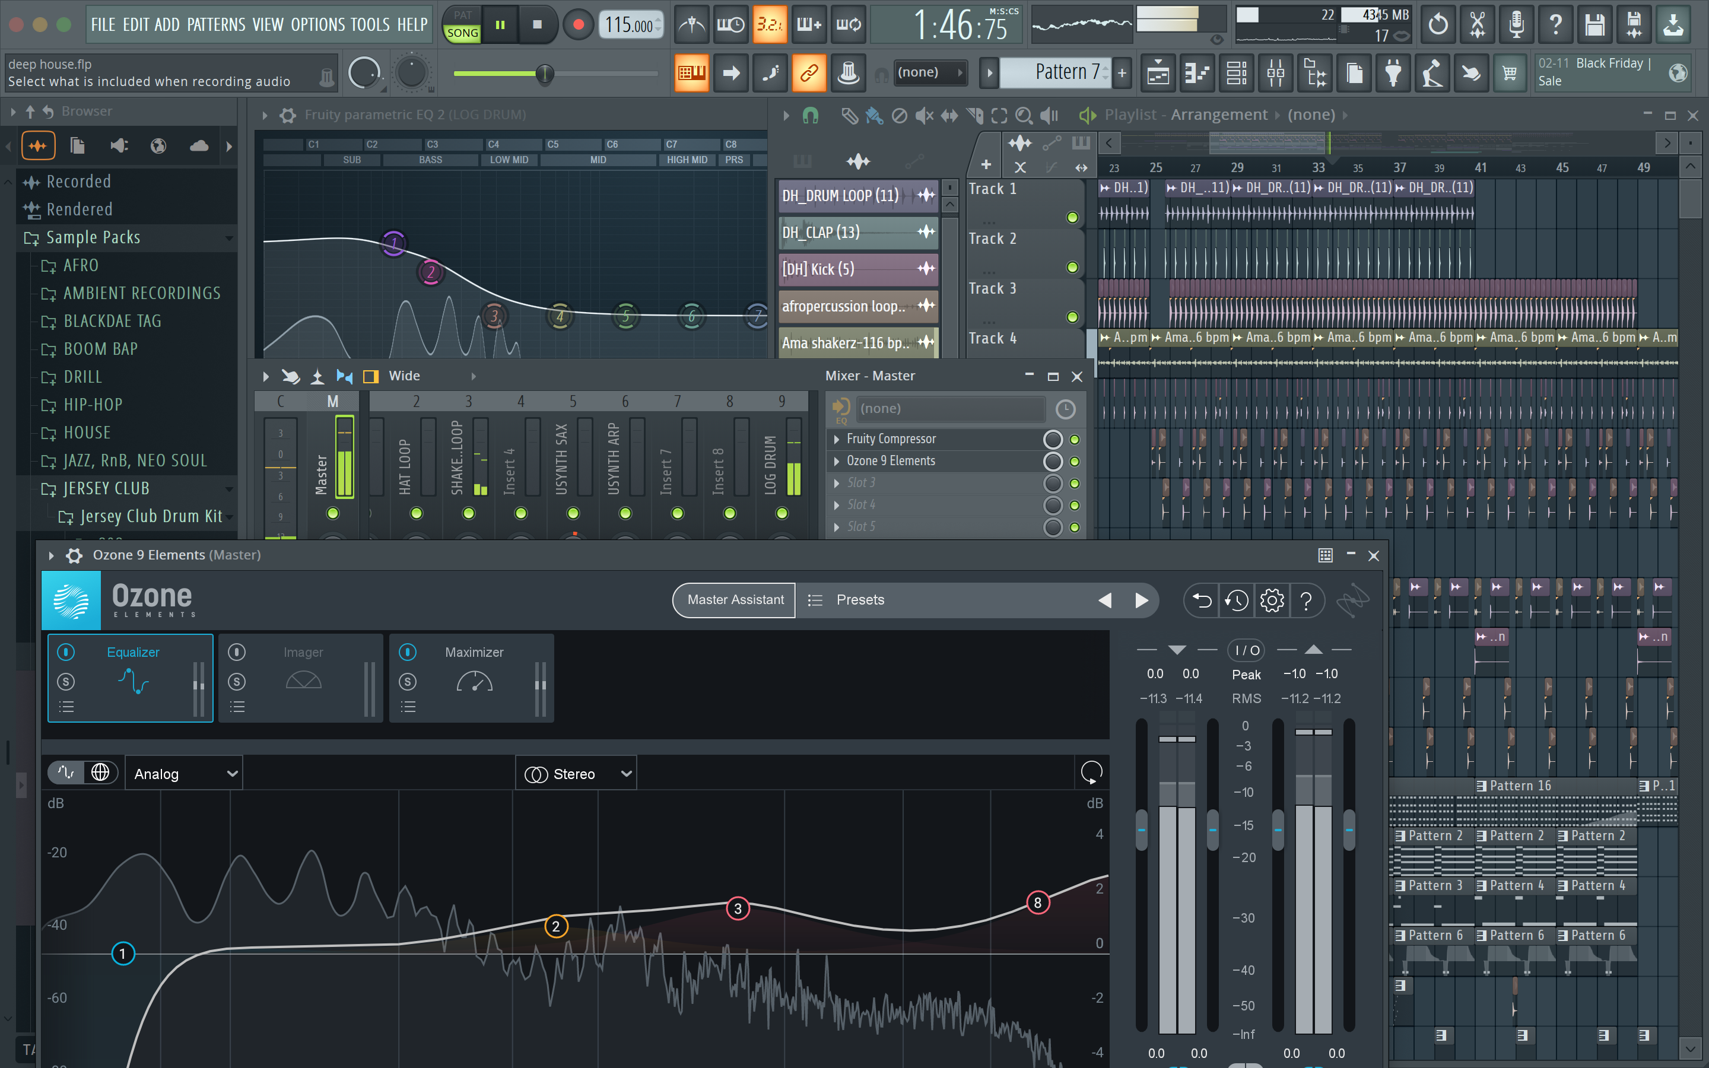Open the Ozone Presets list

pyautogui.click(x=859, y=600)
